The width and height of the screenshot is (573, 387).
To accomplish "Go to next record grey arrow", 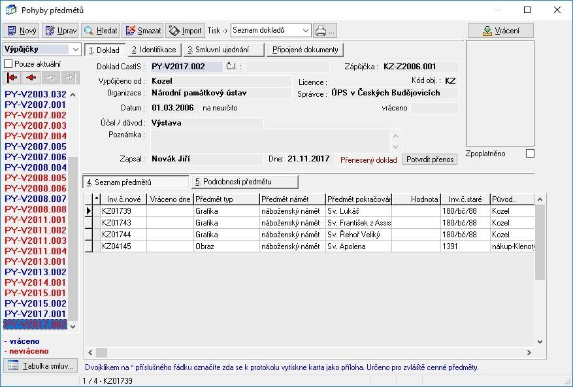I will pyautogui.click(x=51, y=78).
